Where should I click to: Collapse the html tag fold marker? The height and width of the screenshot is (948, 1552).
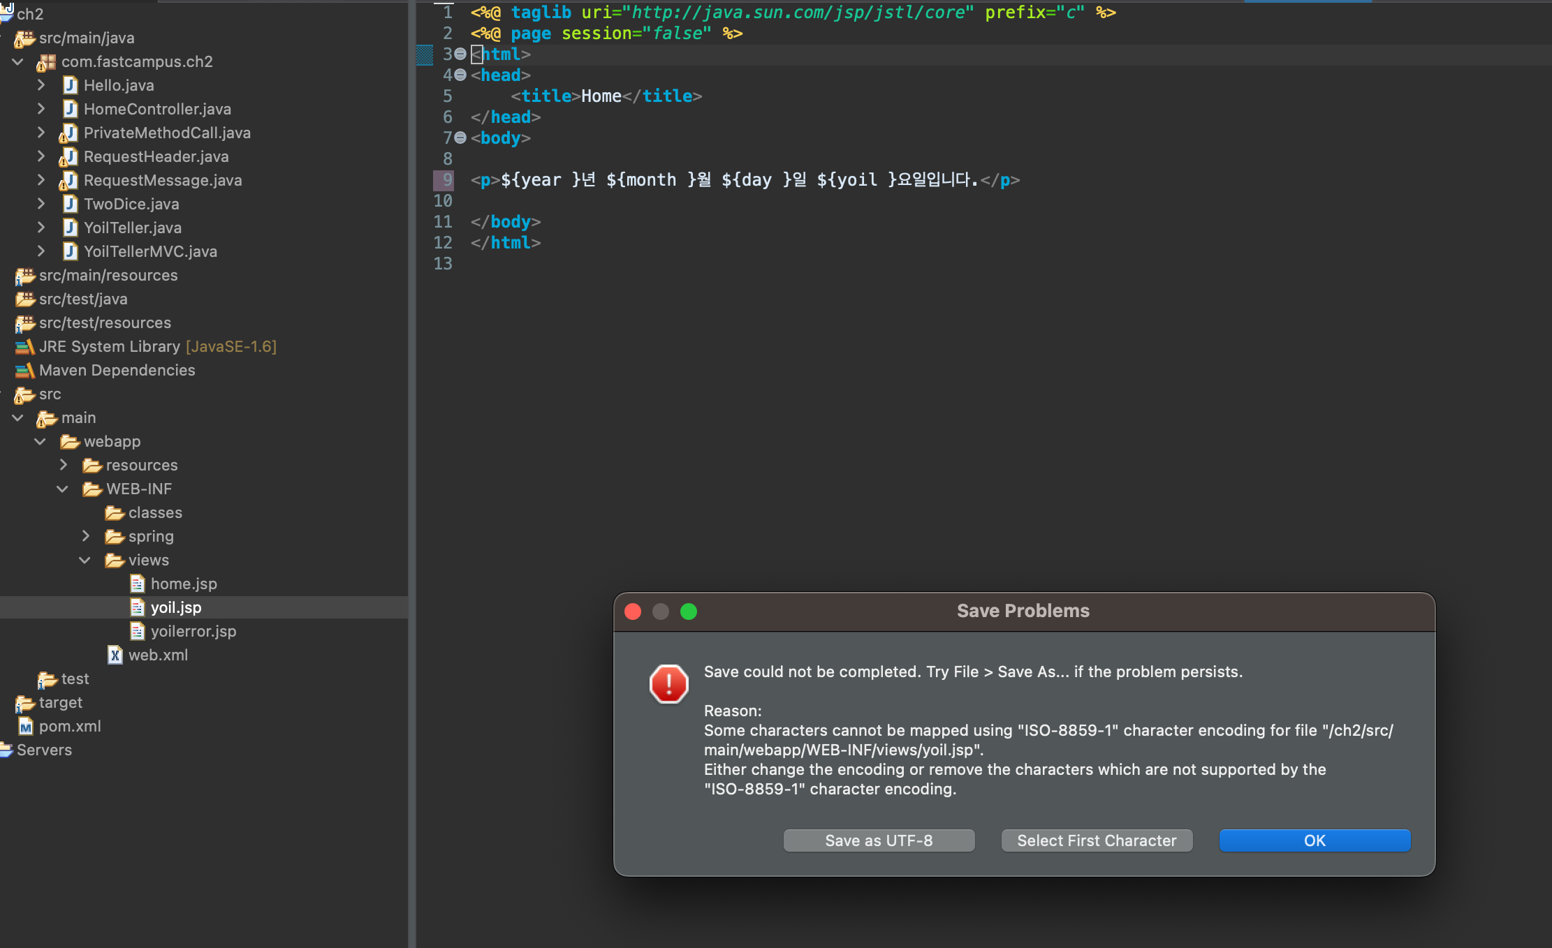[460, 54]
